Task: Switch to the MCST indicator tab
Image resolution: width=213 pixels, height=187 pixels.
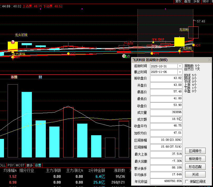Action: point(20,165)
